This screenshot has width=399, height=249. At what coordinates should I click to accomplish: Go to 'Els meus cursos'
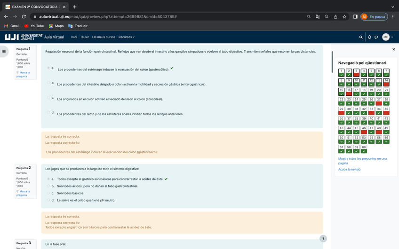104,37
